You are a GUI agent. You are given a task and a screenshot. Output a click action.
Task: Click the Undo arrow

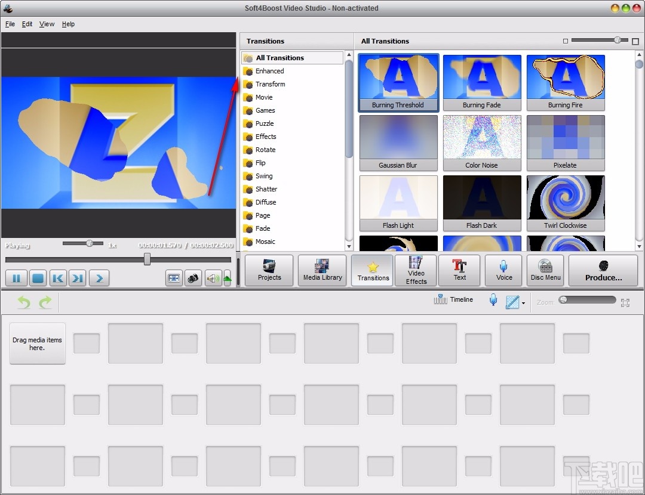point(23,302)
